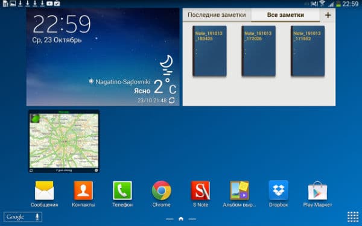Image resolution: width=362 pixels, height=226 pixels.
Task: Open note Note_191013_172026
Action: pos(259,51)
